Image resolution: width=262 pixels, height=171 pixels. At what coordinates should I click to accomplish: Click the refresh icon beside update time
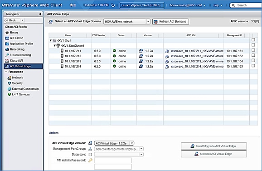[113, 5]
